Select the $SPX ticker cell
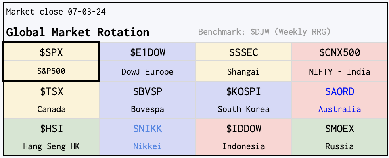The image size is (389, 158). point(51,52)
